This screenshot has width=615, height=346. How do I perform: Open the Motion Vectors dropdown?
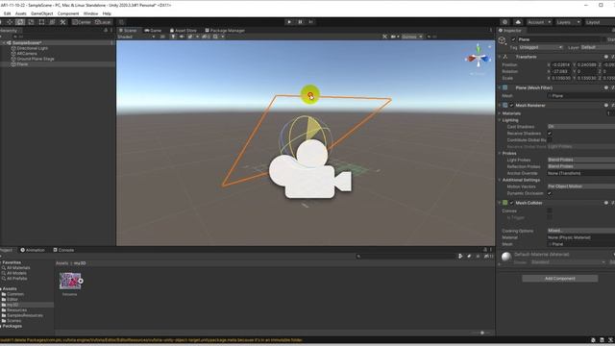pyautogui.click(x=581, y=186)
